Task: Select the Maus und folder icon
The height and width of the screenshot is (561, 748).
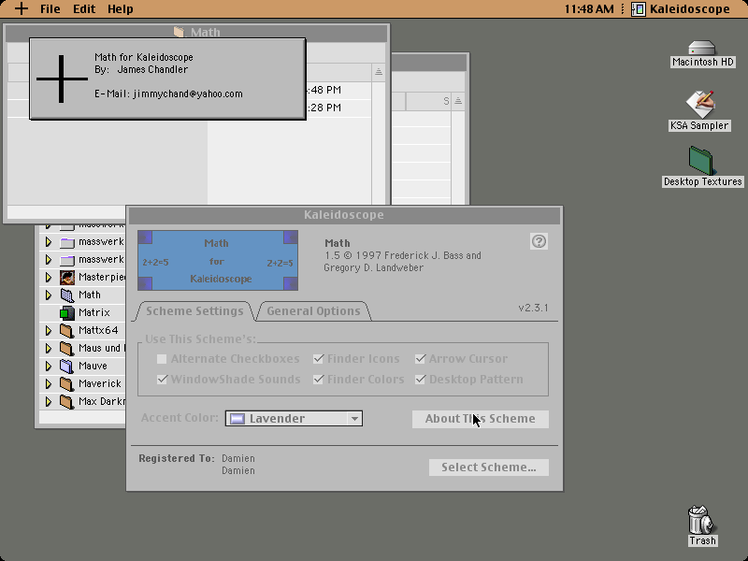Action: [67, 348]
